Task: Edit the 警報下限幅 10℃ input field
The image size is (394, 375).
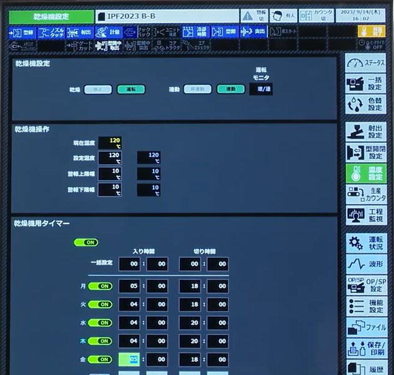Action: click(110, 190)
